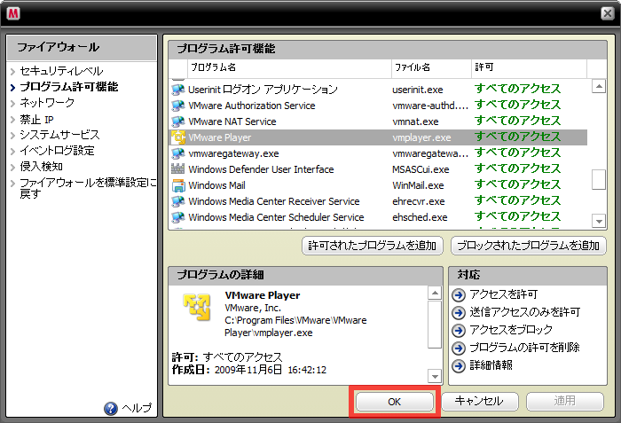This screenshot has width=621, height=423.
Task: Click the help question mark icon
Action: 111,408
